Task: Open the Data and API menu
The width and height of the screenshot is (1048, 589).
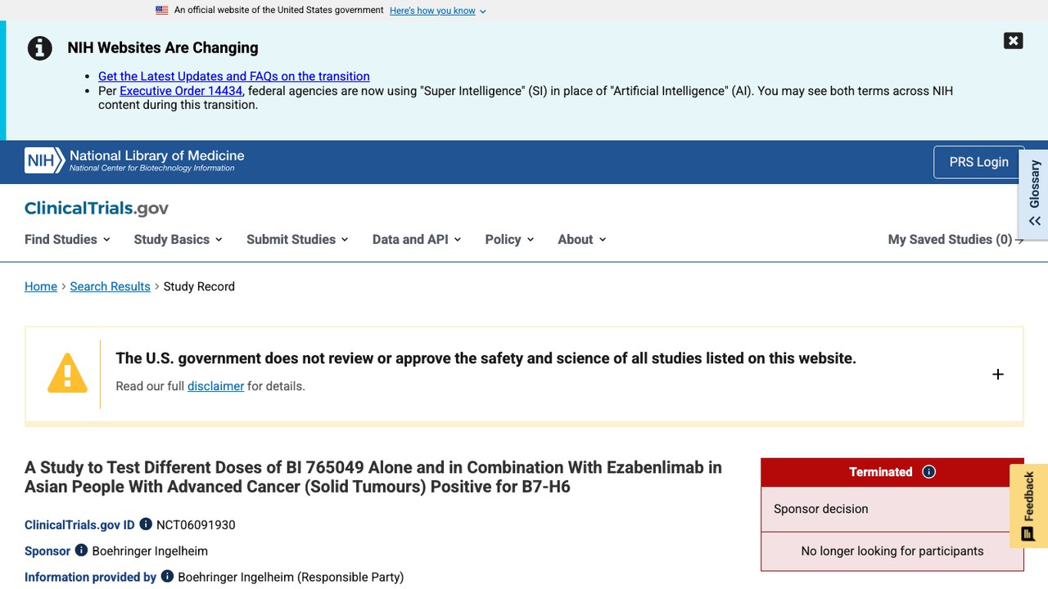Action: point(417,239)
